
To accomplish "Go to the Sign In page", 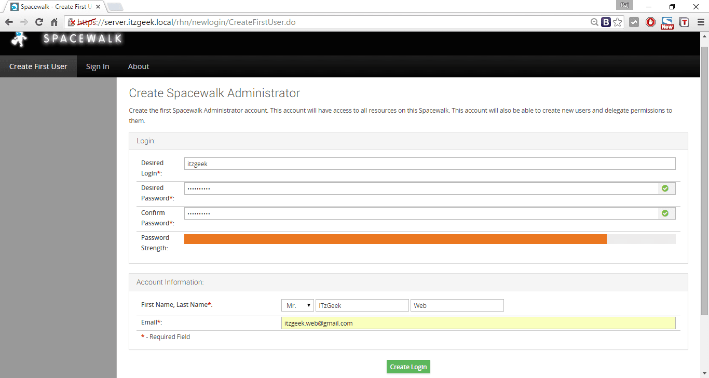I will pyautogui.click(x=98, y=66).
